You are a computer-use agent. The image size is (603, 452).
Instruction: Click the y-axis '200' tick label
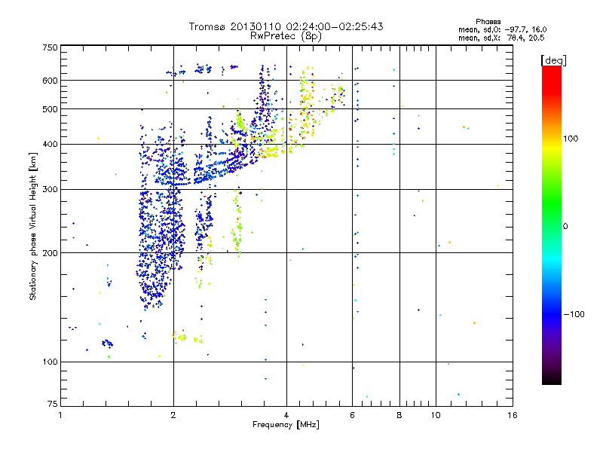click(50, 253)
